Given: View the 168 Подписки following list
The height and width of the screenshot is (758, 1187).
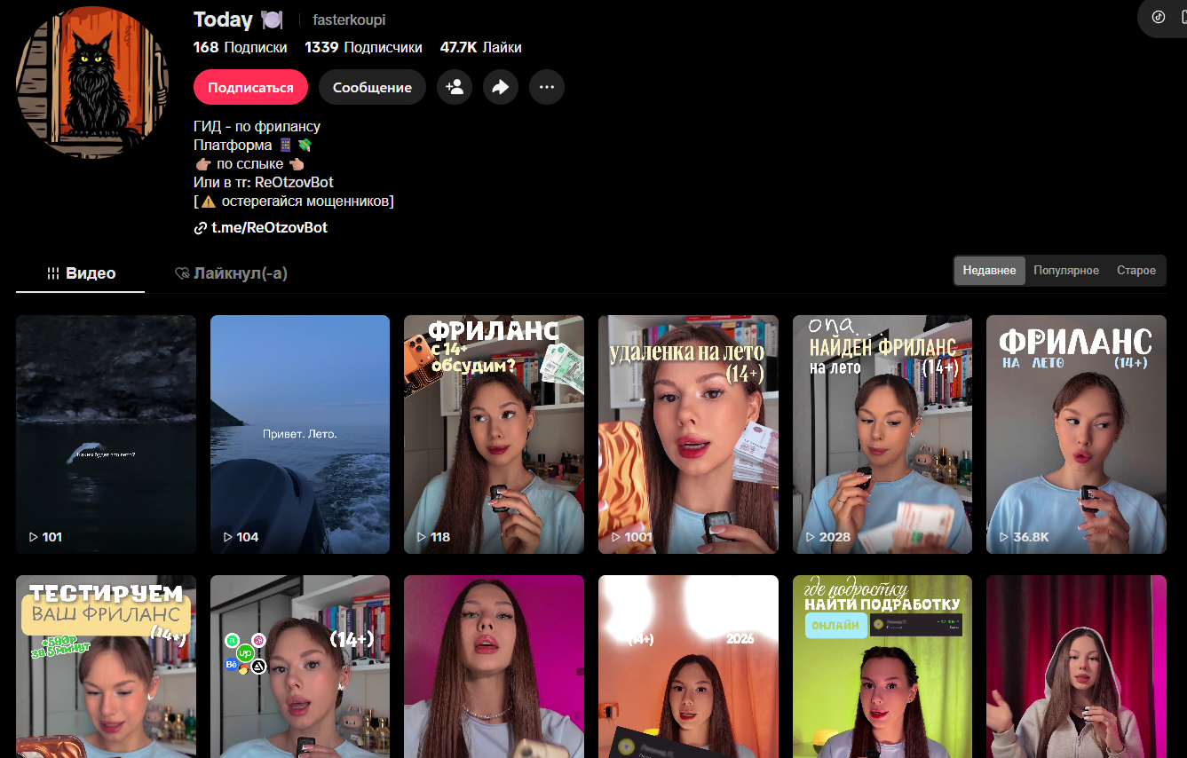Looking at the screenshot, I should [x=240, y=47].
